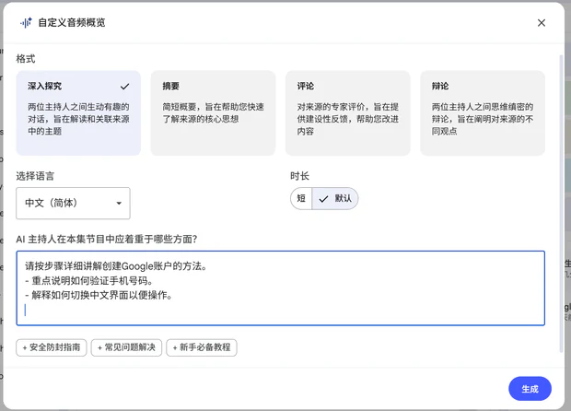Open the 中文（简体）language dropdown
Viewport: 571px width, 411px height.
[x=73, y=203]
